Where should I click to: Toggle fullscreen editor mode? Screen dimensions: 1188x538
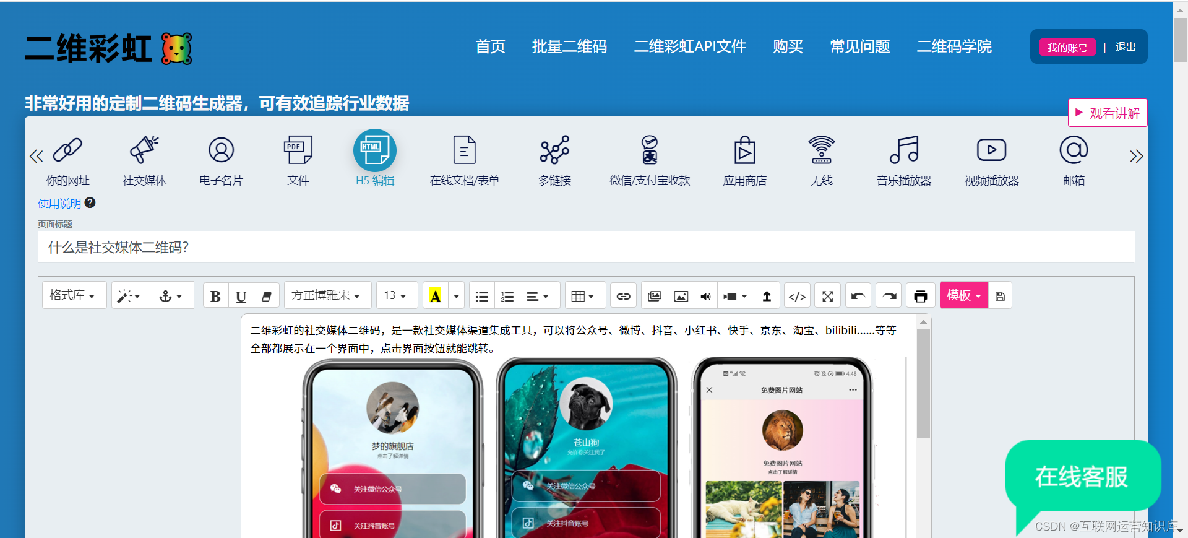828,296
